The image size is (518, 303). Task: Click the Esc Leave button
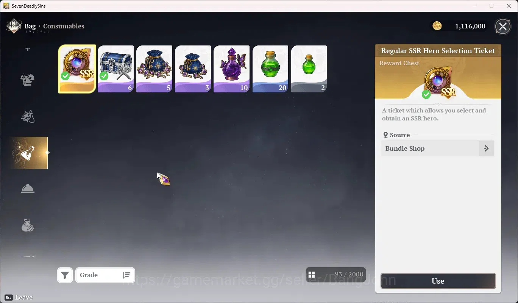coord(19,297)
